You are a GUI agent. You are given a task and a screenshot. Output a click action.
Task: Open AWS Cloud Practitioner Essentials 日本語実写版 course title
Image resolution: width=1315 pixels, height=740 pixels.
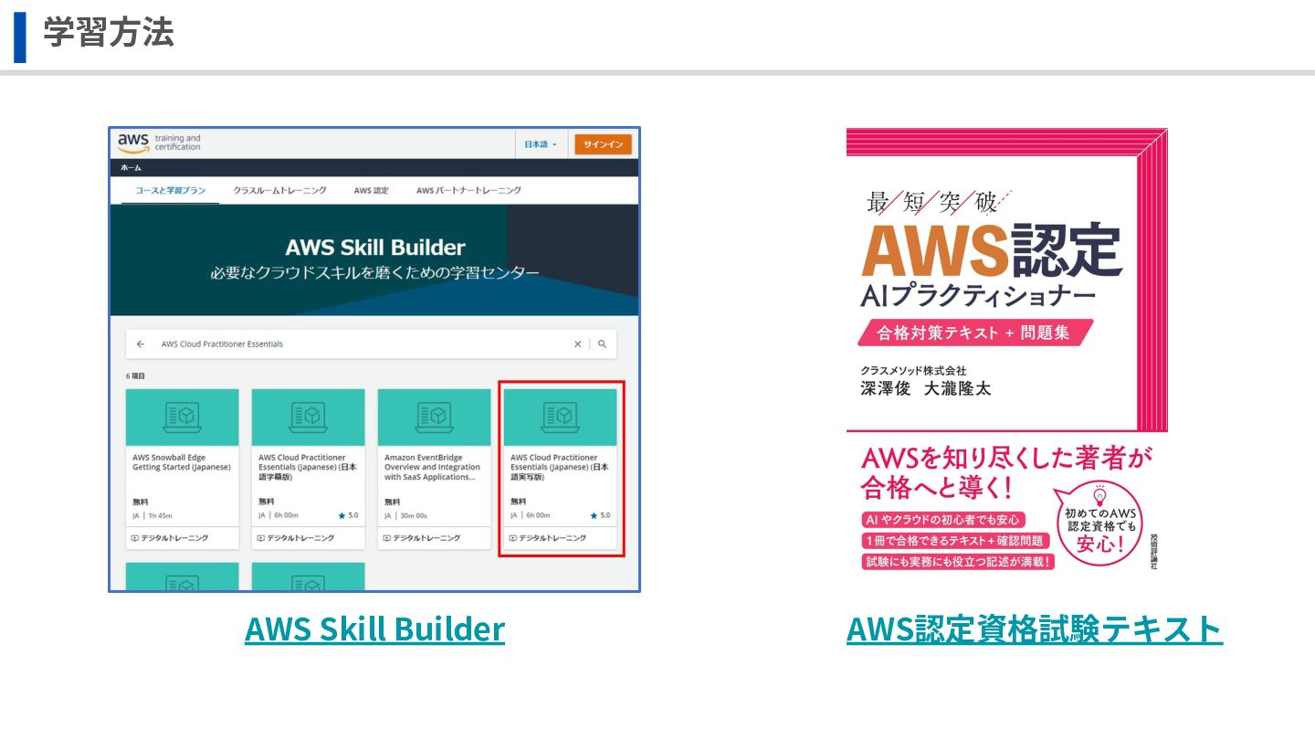[x=559, y=467]
